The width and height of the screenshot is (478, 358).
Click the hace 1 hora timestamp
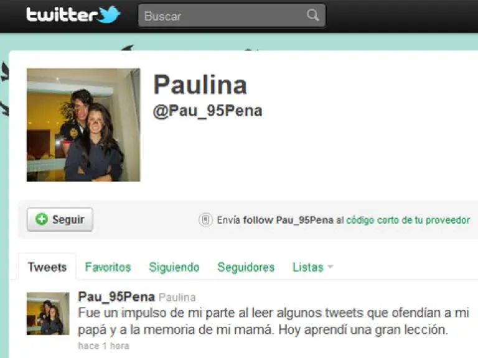(x=104, y=346)
